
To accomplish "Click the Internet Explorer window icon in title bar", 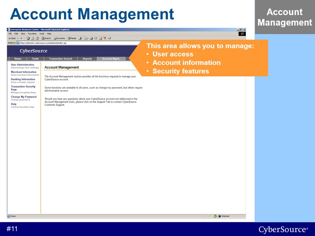I will coord(9,29).
